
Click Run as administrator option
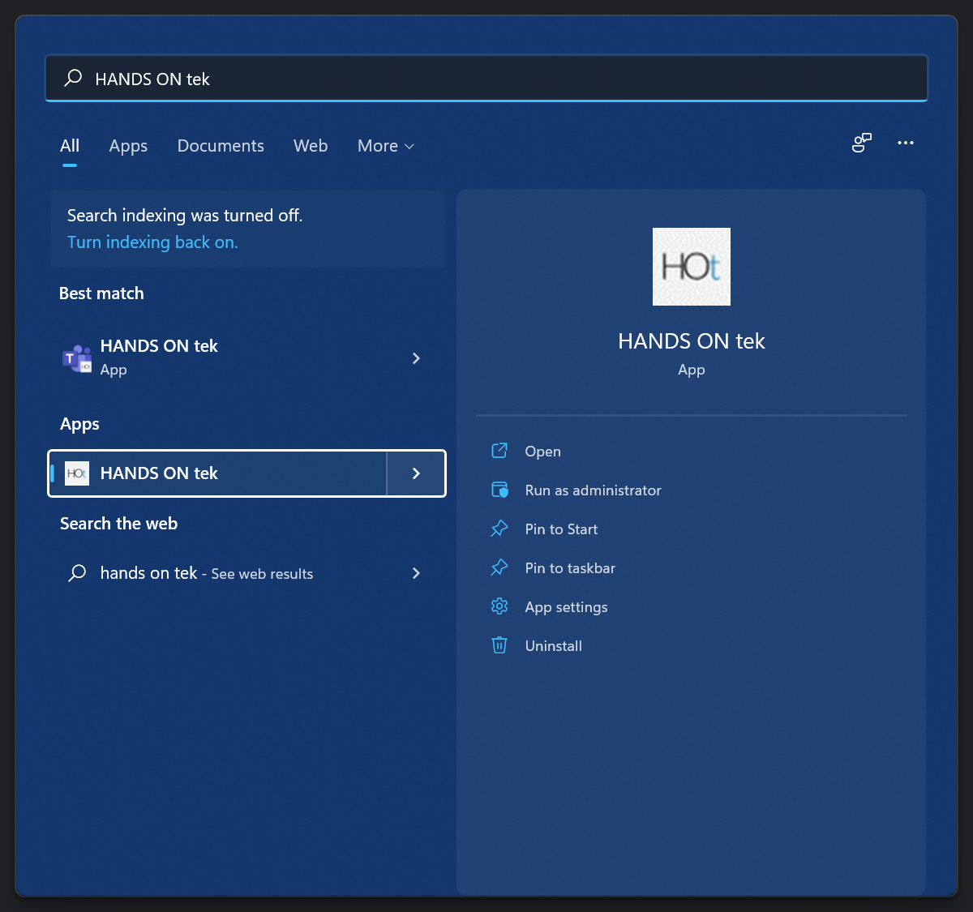click(593, 490)
